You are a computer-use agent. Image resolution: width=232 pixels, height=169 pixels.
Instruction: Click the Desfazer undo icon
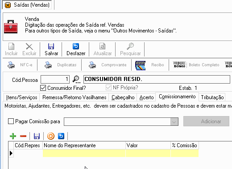coord(76,46)
